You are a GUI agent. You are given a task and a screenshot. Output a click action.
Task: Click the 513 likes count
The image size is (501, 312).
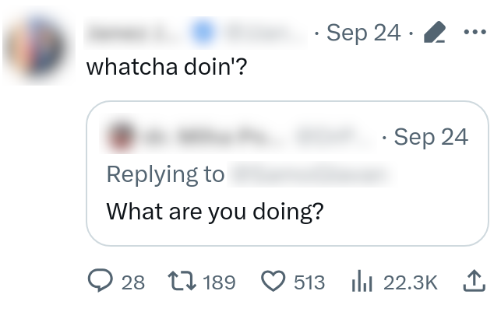pyautogui.click(x=309, y=282)
